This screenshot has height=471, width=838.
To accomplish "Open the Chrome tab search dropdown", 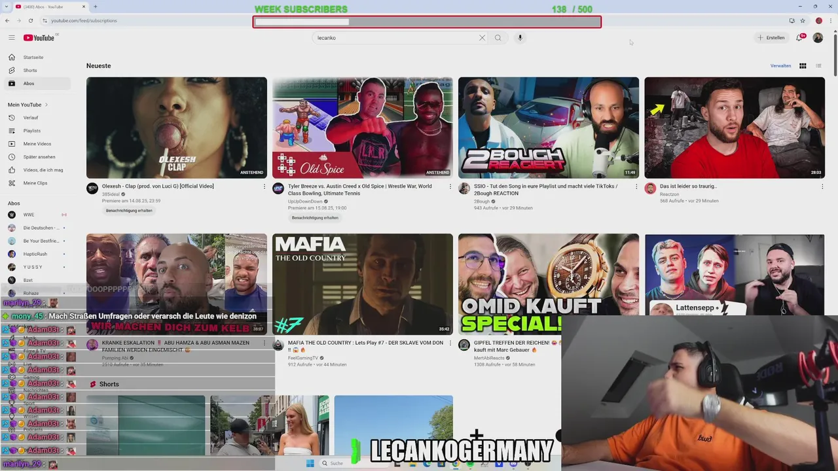I will coord(7,7).
